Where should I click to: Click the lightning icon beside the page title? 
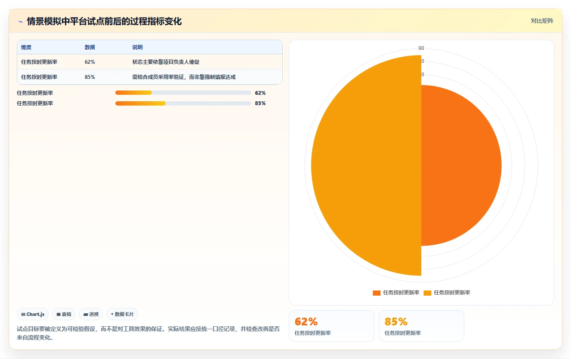(20, 22)
